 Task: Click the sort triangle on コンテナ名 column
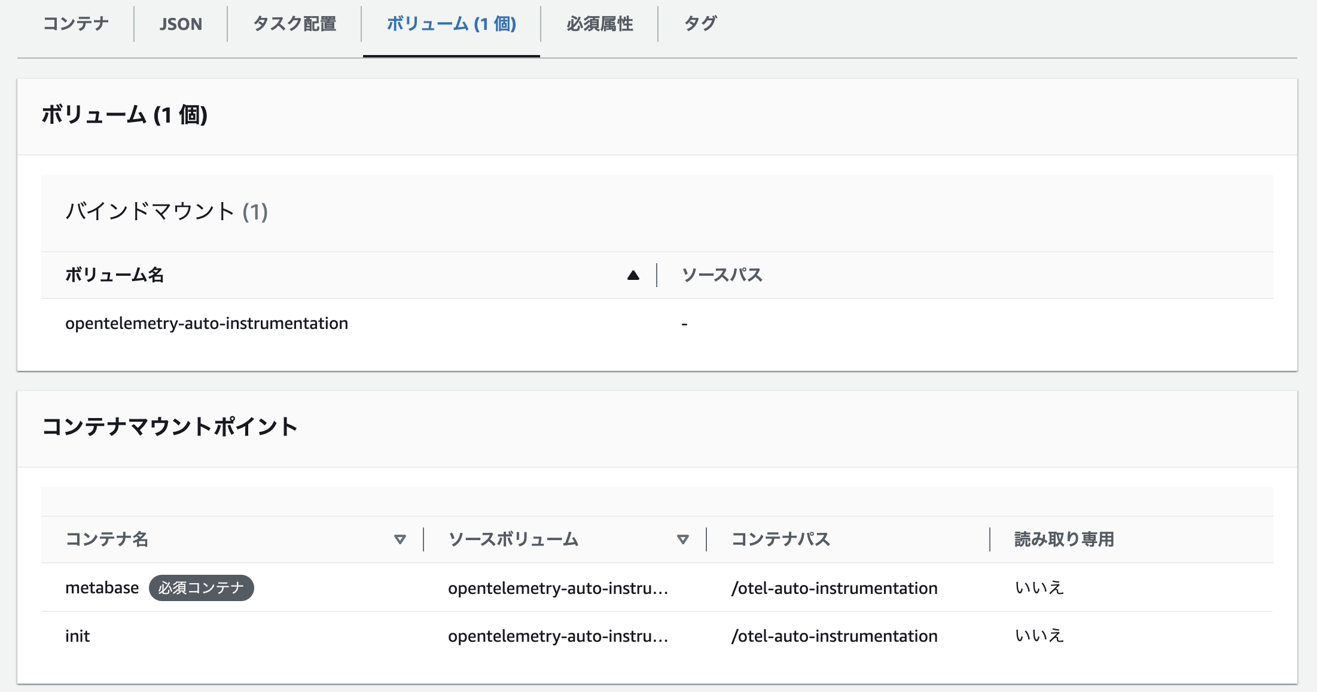pos(400,539)
